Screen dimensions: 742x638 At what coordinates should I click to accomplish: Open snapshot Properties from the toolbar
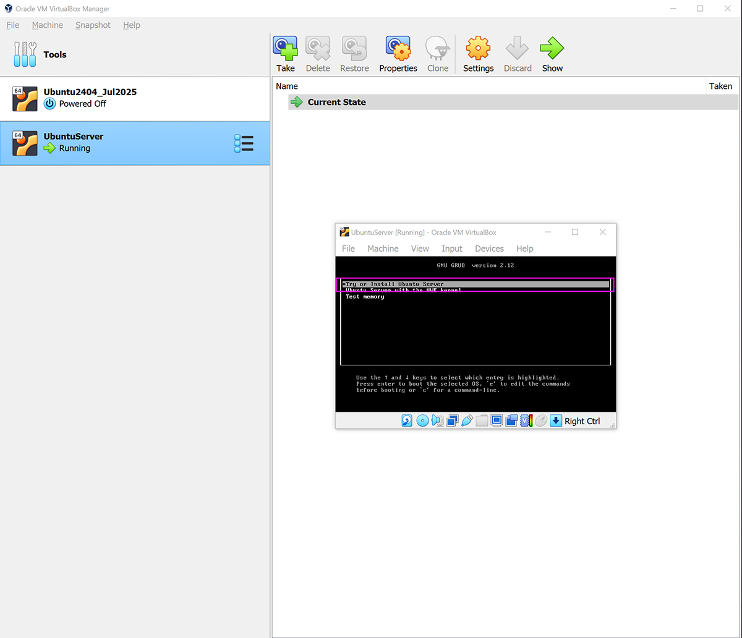(x=398, y=48)
